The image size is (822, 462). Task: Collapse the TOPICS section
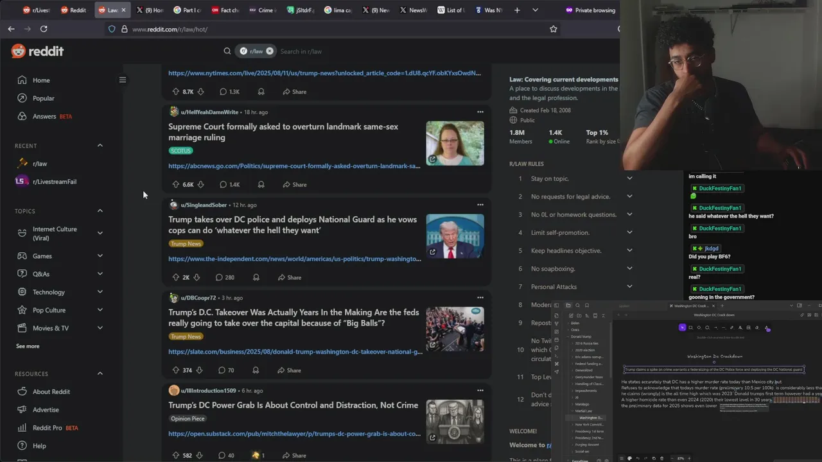[x=100, y=211]
